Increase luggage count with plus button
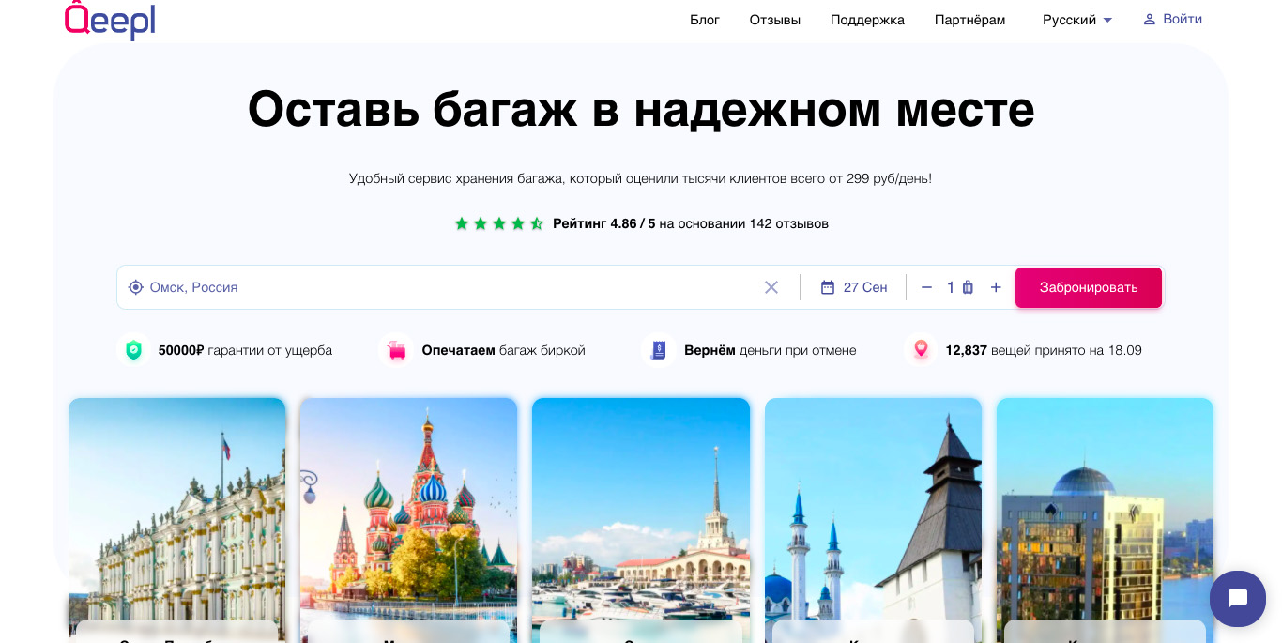The height and width of the screenshot is (643, 1282). [996, 287]
